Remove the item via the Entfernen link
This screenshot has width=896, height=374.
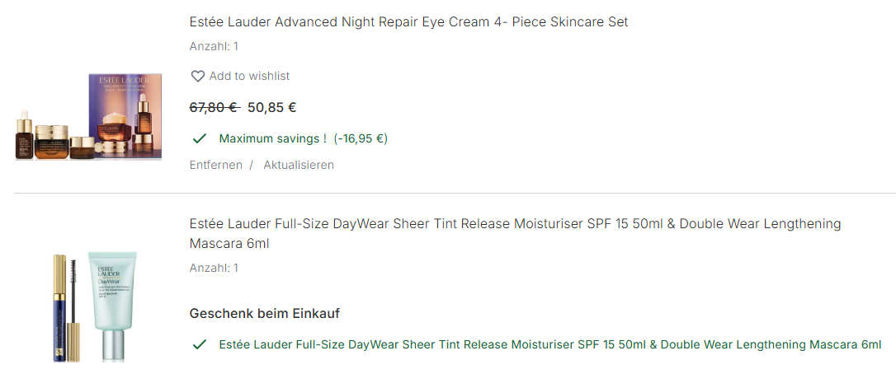point(216,165)
